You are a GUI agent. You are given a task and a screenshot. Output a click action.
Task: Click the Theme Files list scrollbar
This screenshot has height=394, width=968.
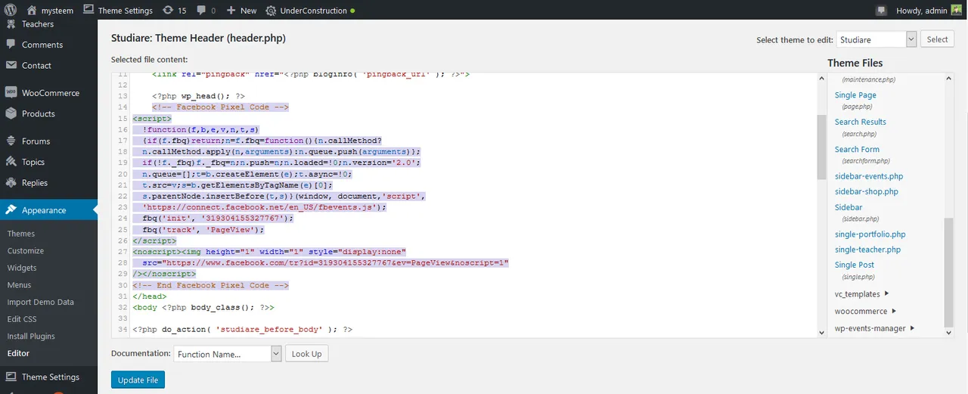coord(948,272)
